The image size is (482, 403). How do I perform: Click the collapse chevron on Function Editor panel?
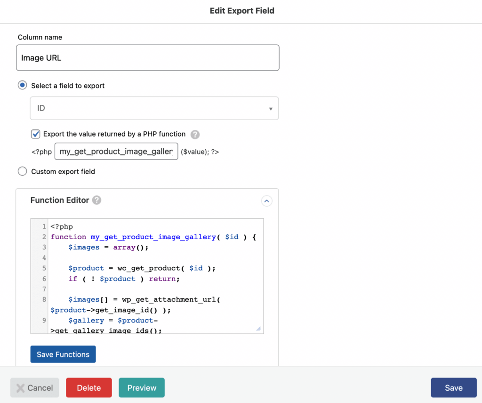(266, 201)
